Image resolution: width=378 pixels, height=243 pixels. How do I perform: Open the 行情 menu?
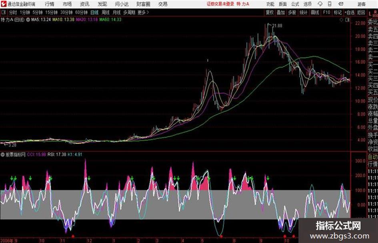50,4
